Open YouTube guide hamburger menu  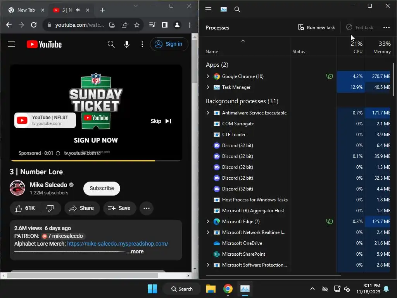click(x=11, y=44)
